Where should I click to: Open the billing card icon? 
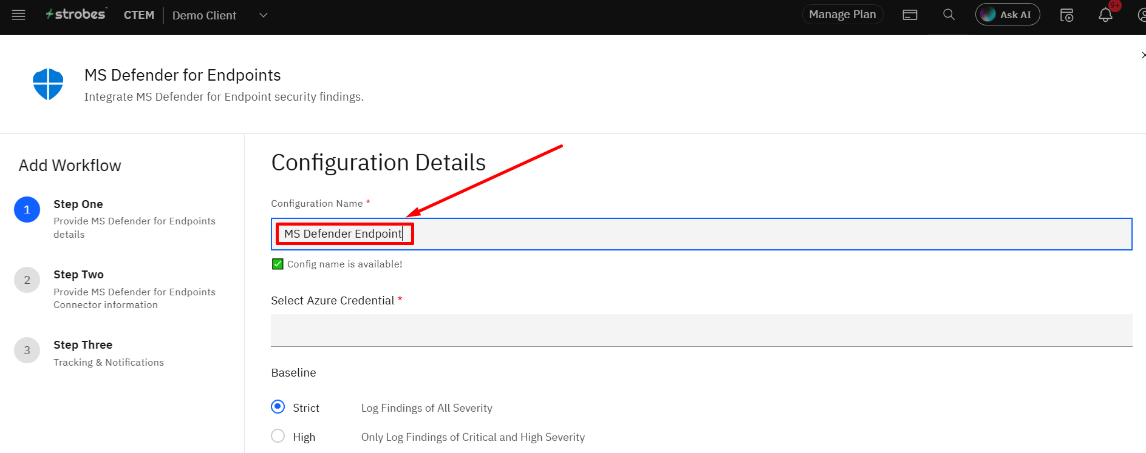coord(910,15)
